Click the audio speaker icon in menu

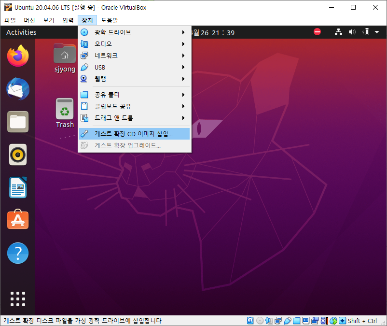84,44
